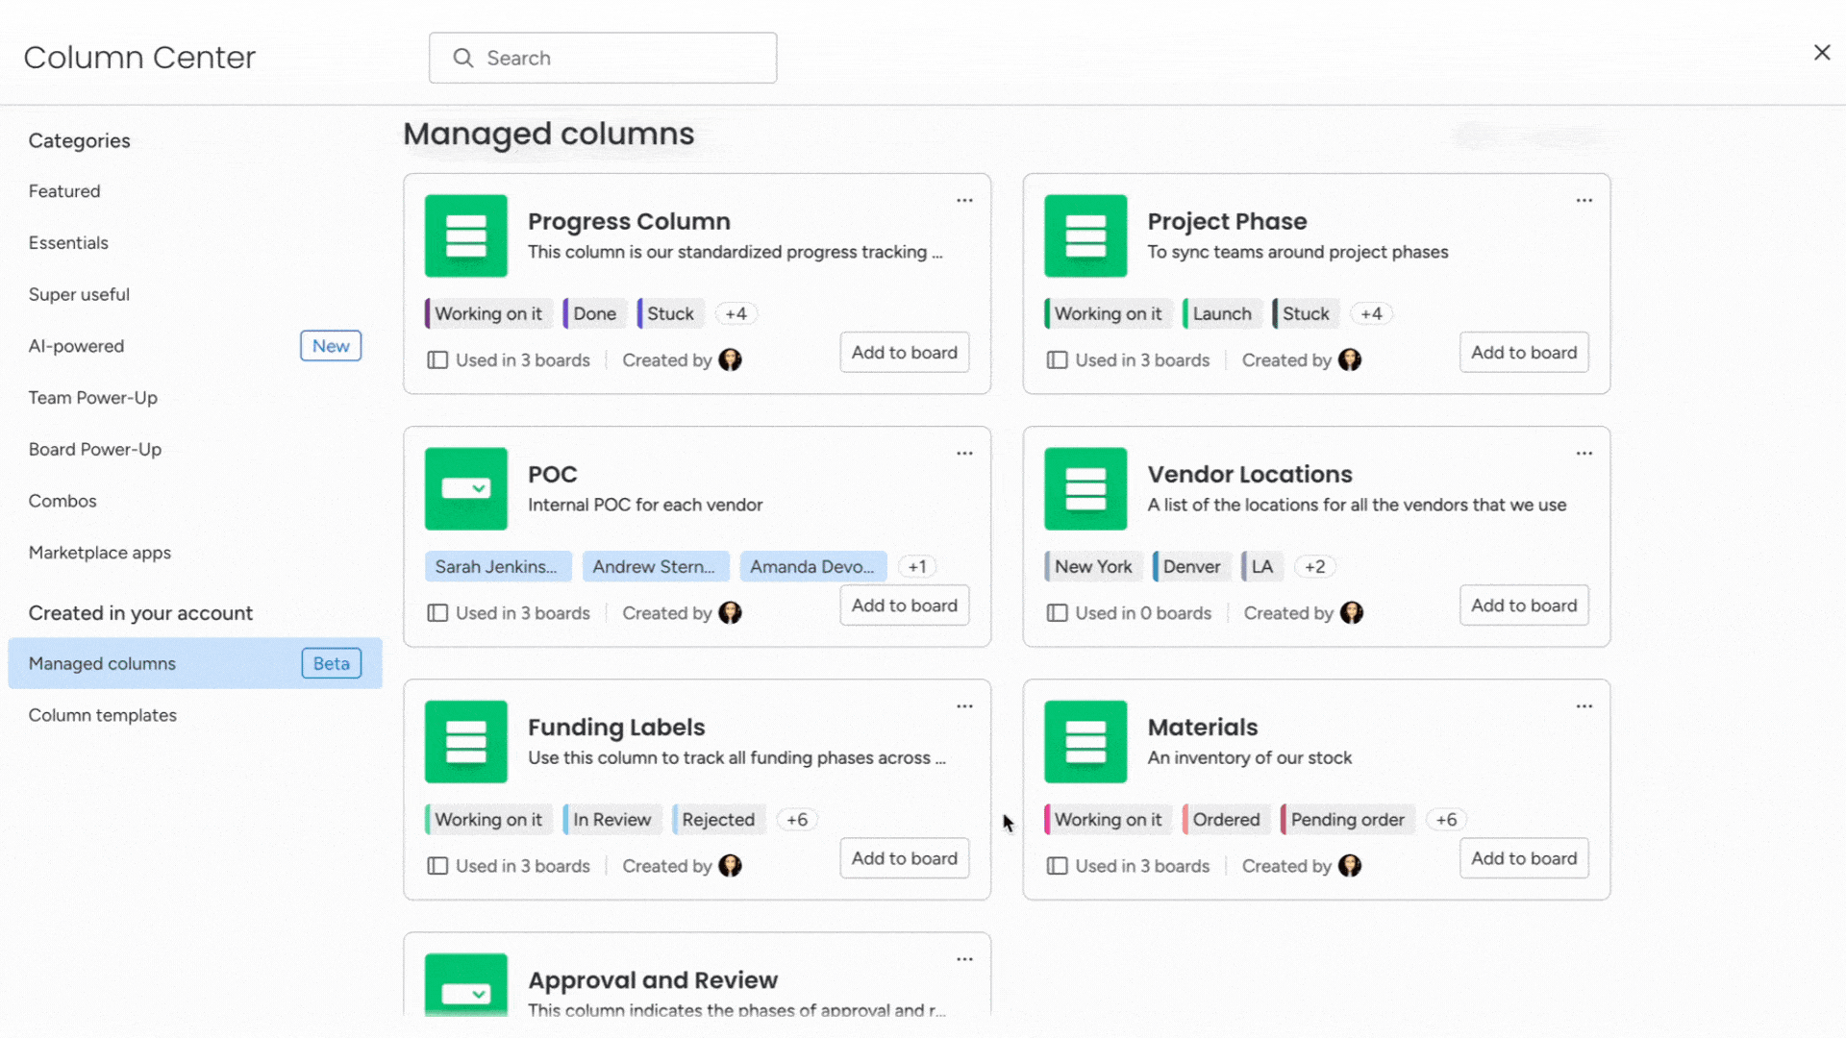Click the POC dropdown column icon
Image resolution: width=1846 pixels, height=1038 pixels.
click(x=466, y=488)
